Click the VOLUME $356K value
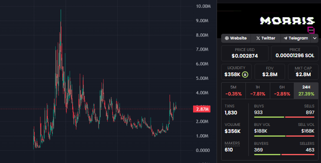The image size is (321, 163). 233,131
